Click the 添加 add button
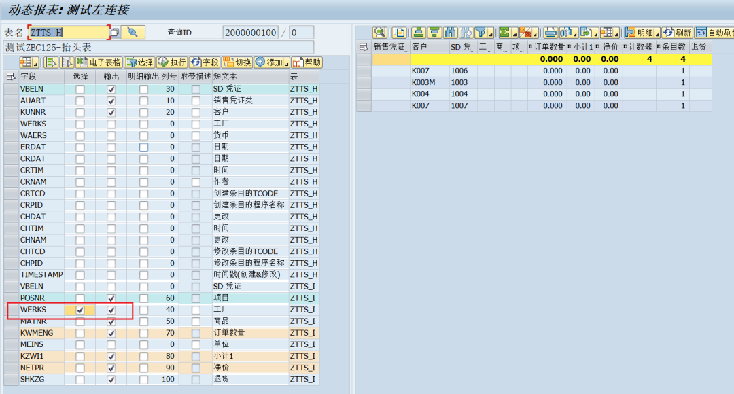 point(269,62)
